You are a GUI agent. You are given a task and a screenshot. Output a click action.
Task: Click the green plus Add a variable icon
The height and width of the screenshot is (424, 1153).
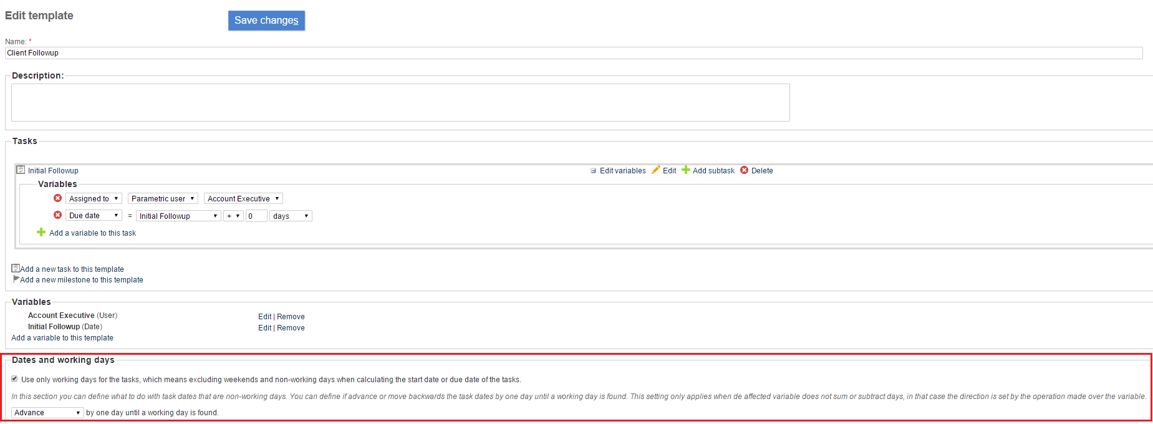[x=41, y=233]
